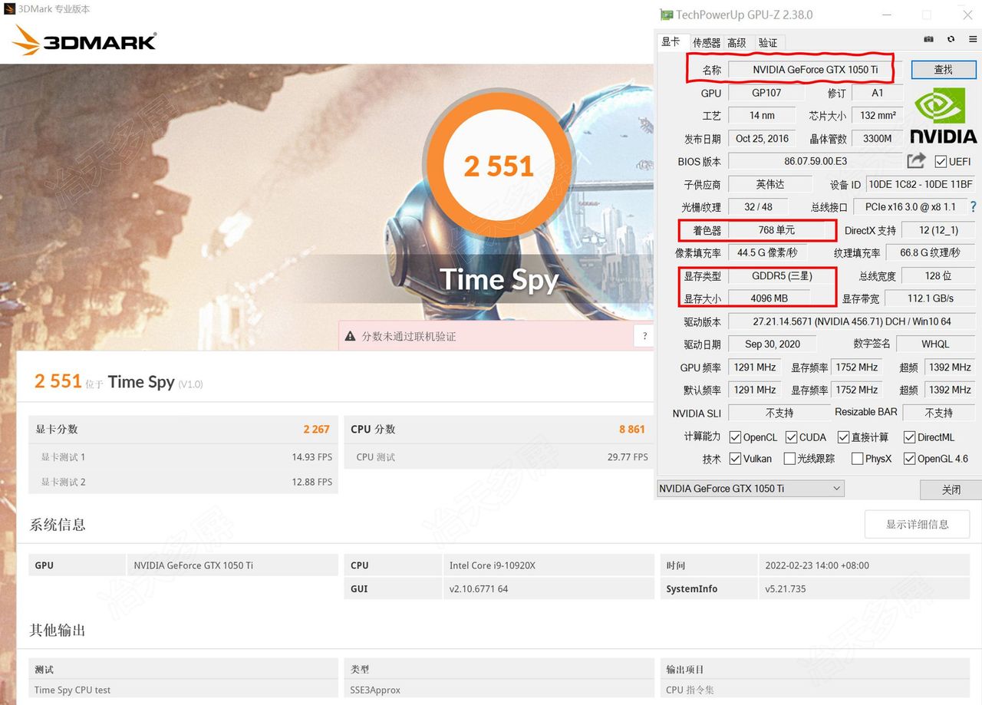This screenshot has height=705, width=982.
Task: Click the 4096 MB memory size
Action: (x=769, y=298)
